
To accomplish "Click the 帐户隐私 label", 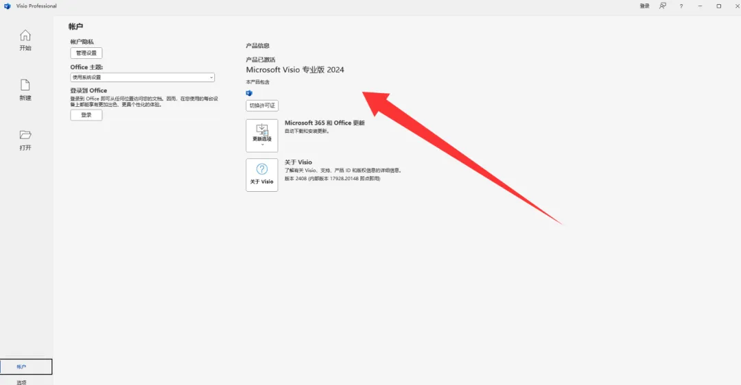I will coord(82,42).
